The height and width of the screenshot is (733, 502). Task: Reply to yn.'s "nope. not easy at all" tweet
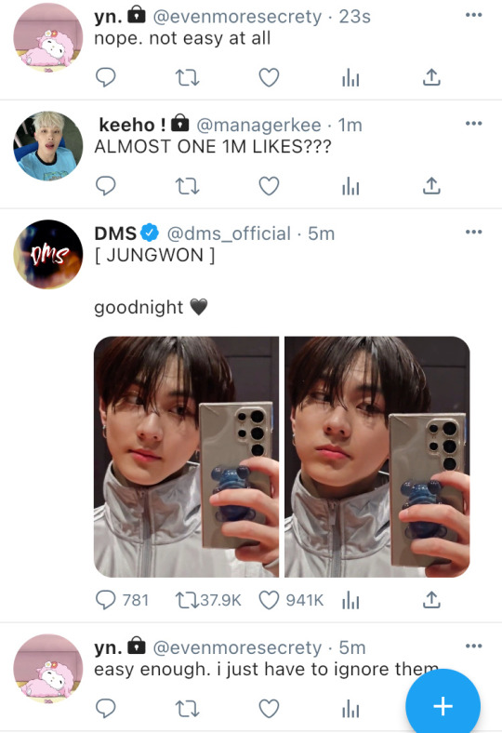click(106, 77)
